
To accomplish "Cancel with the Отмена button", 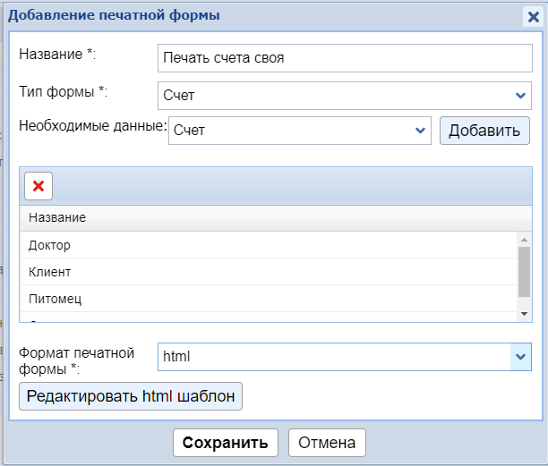I will [x=327, y=443].
